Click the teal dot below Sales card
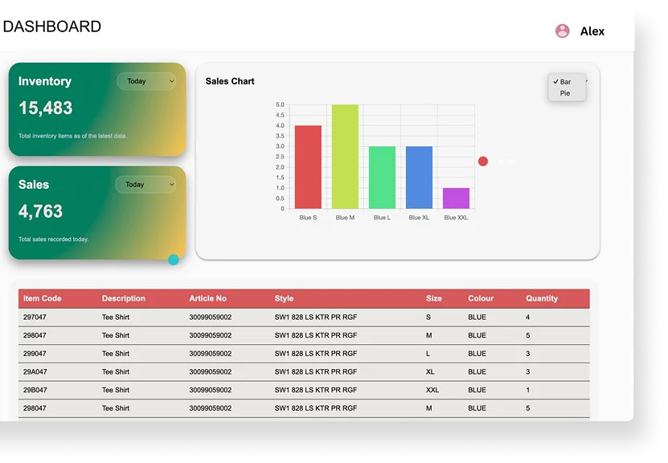This screenshot has height=463, width=668. (x=174, y=260)
